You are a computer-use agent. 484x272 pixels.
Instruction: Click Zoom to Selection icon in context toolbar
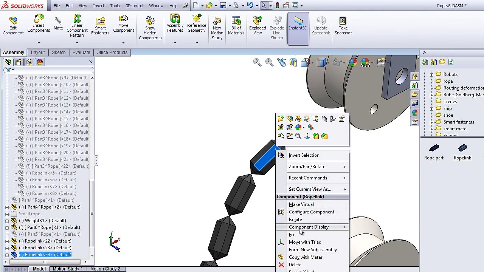pos(298,136)
